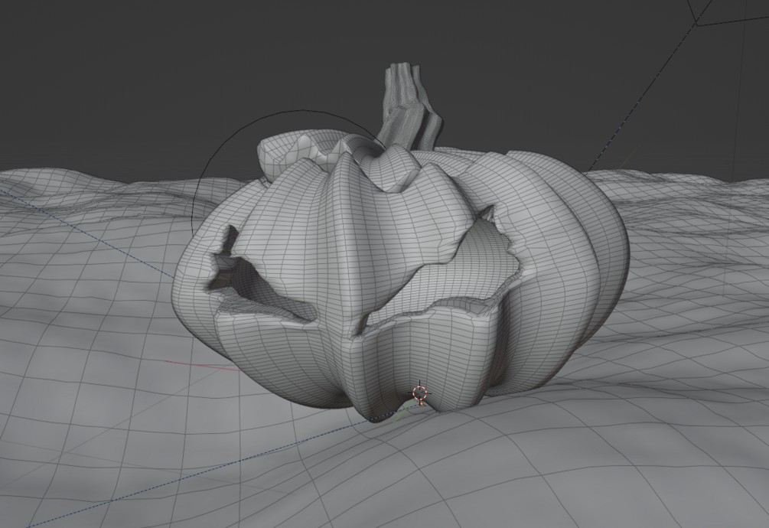Click the 3D cursor at the pumpkin's base
The width and height of the screenshot is (769, 528).
(x=420, y=393)
